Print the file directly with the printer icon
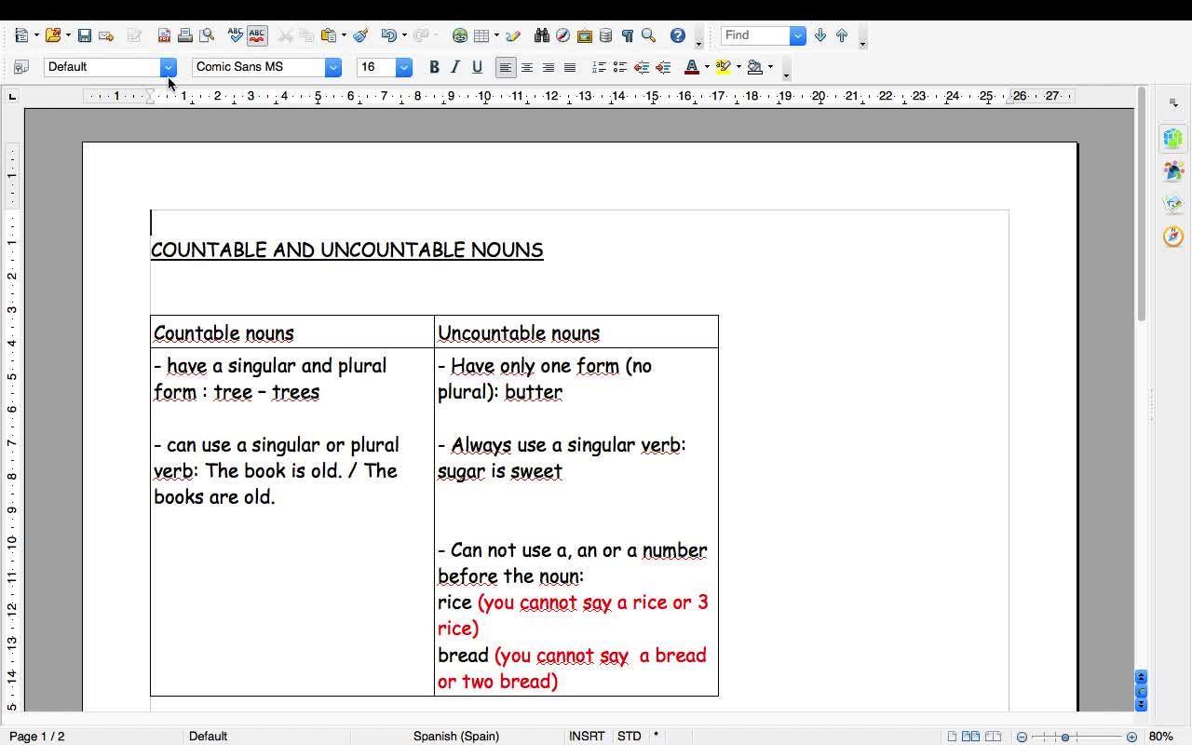Viewport: 1192px width, 745px height. click(185, 35)
